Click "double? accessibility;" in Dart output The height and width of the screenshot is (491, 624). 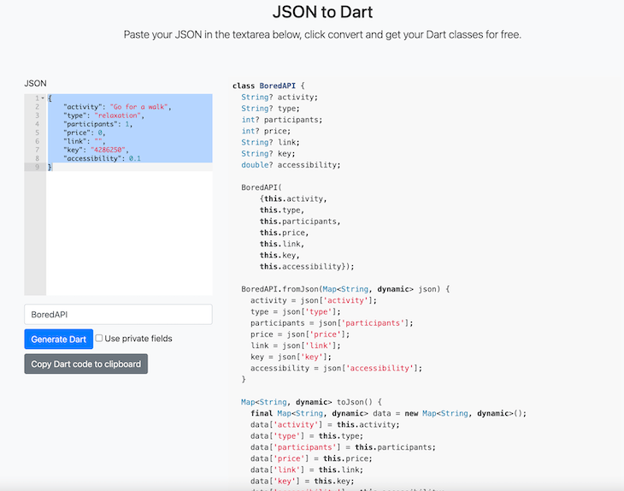pyautogui.click(x=291, y=165)
